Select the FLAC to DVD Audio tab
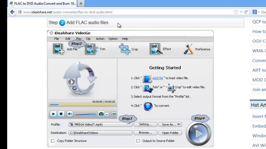Image resolution: width=266 pixels, height=149 pixels. [x=43, y=3]
